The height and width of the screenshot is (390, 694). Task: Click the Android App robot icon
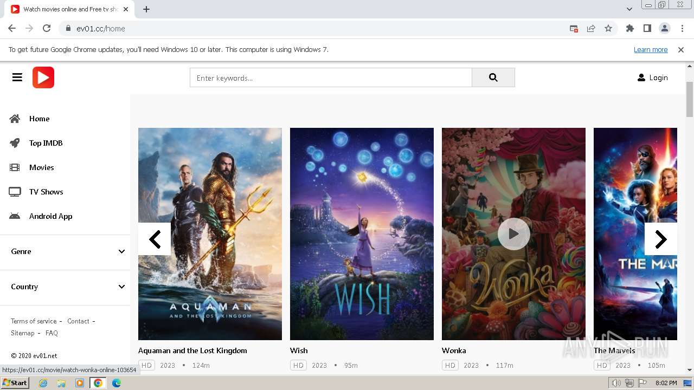(x=15, y=216)
